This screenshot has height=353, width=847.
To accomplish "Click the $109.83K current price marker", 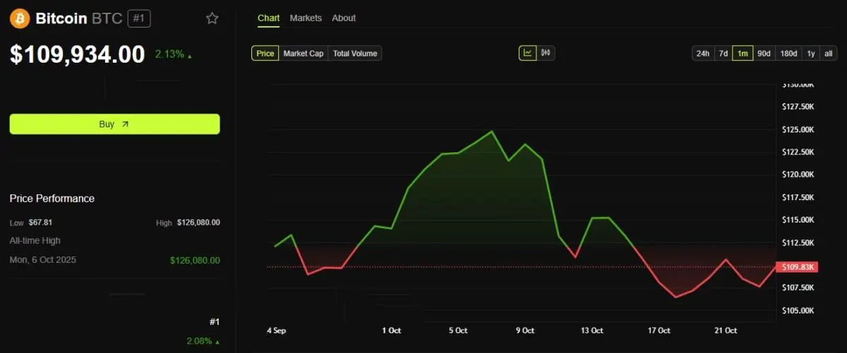I will 798,267.
